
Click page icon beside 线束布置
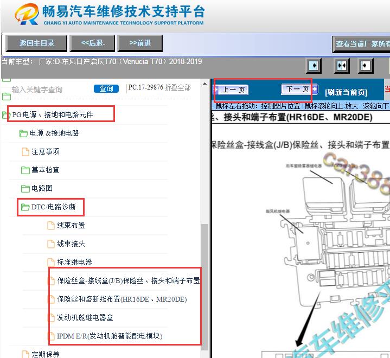[x=51, y=226]
